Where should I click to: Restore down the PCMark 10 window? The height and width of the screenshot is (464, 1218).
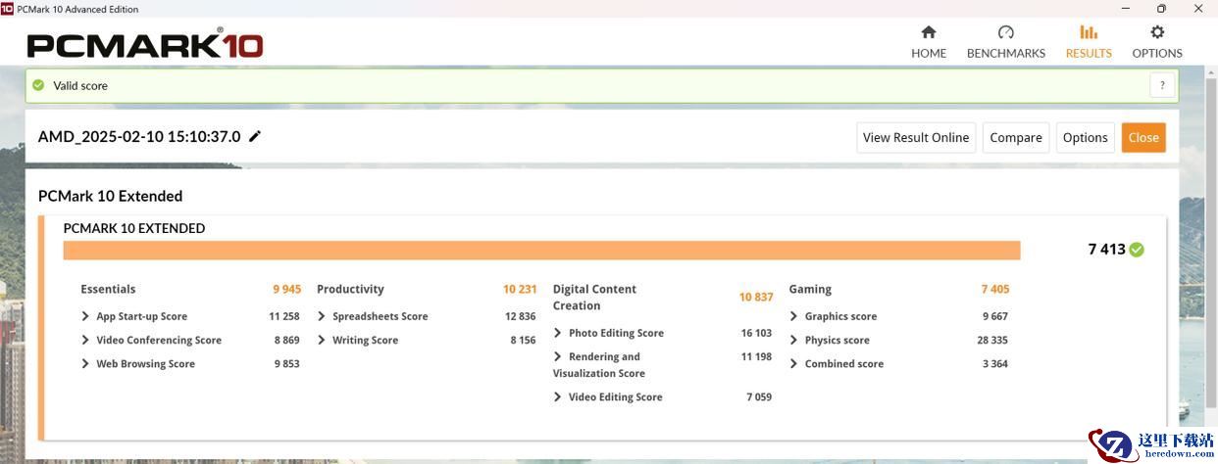point(1161,9)
